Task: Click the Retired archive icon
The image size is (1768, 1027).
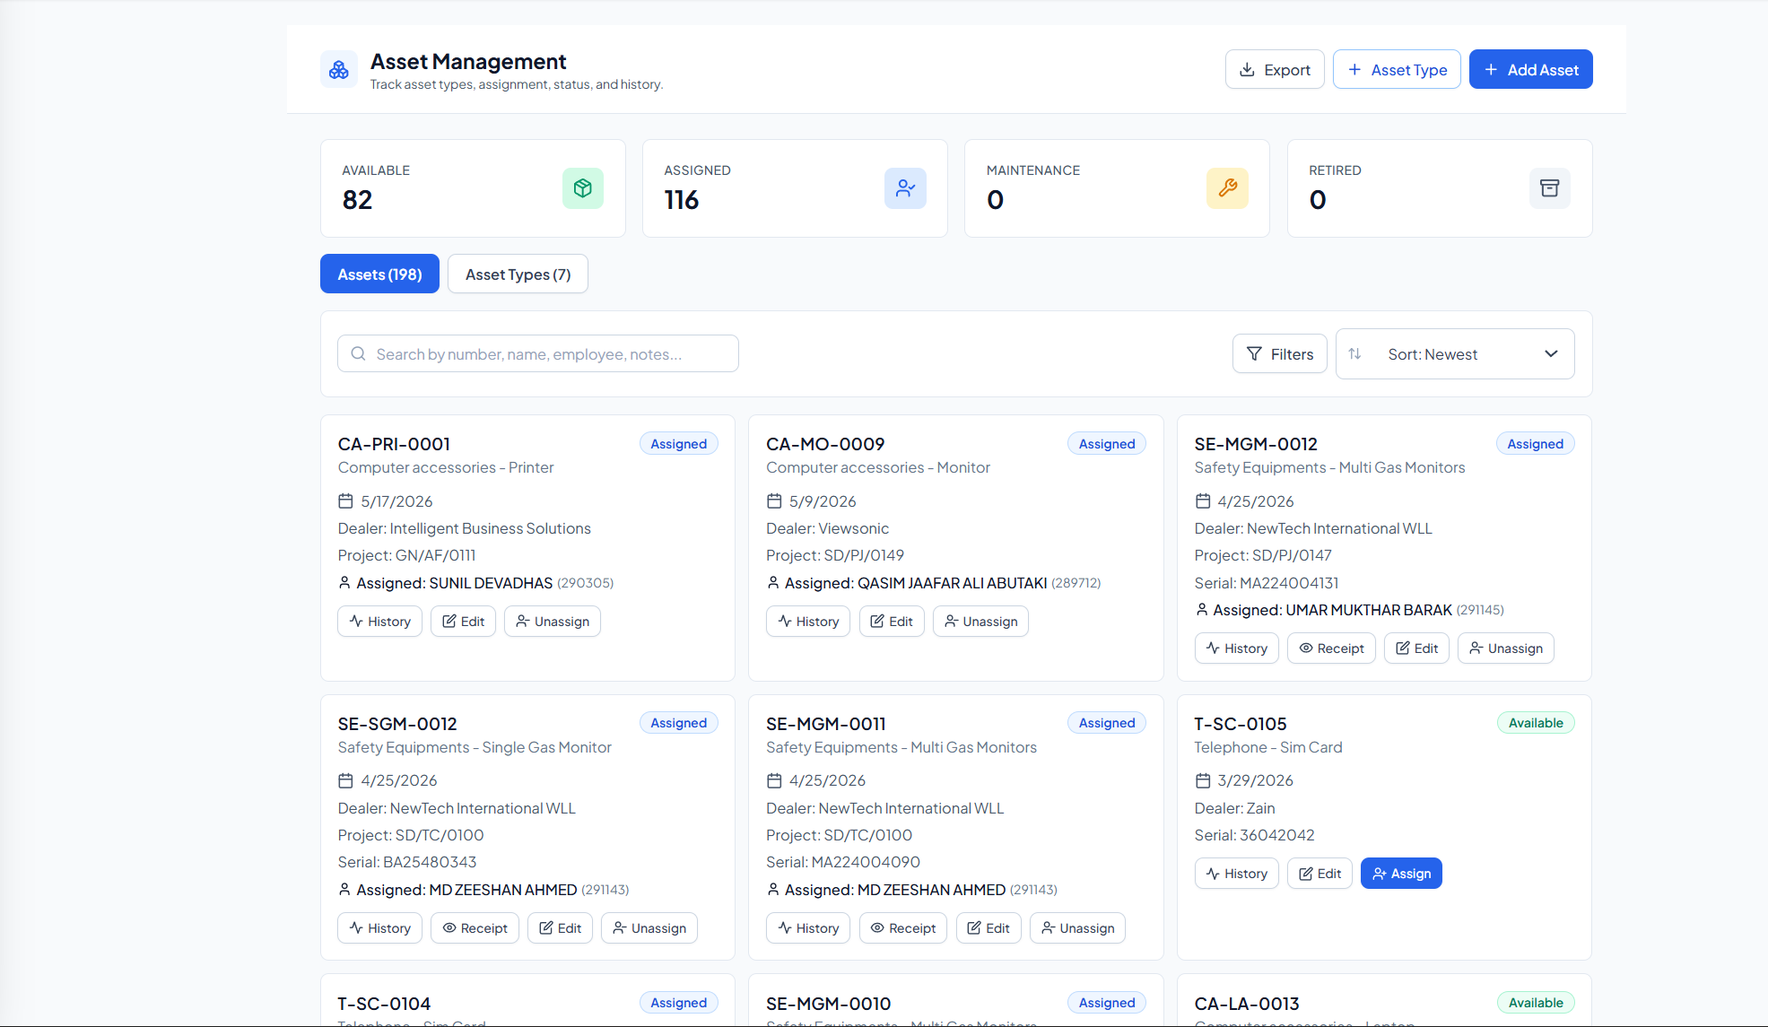Action: (1549, 188)
